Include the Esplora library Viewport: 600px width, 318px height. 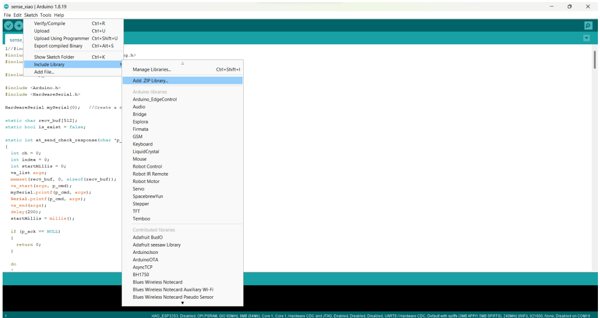pos(182,122)
